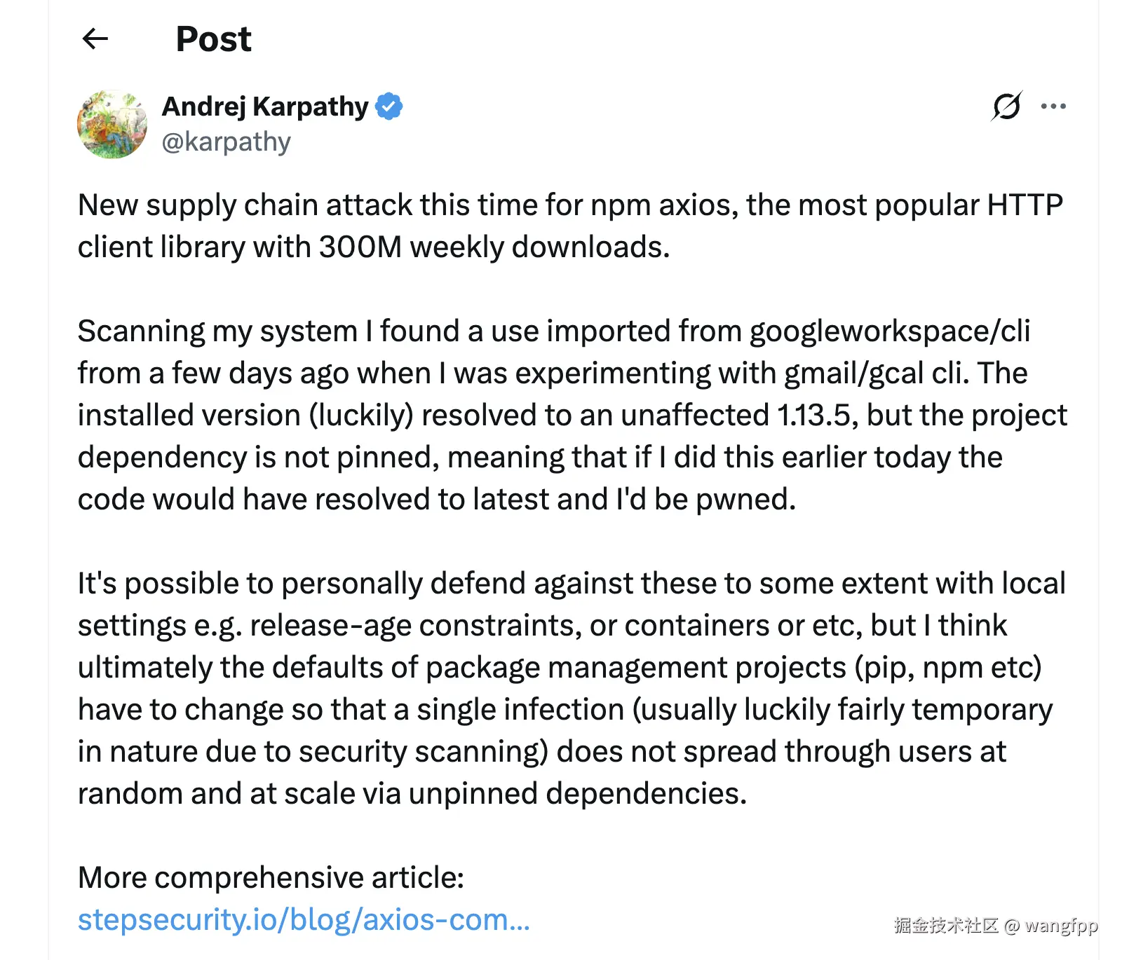Screen dimensions: 1122x960
Task: Click the word "googleworkspace/cli" in the post
Action: coord(890,331)
